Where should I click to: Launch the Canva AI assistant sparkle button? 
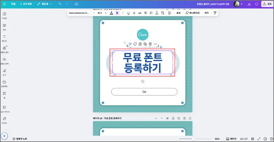coord(4,136)
